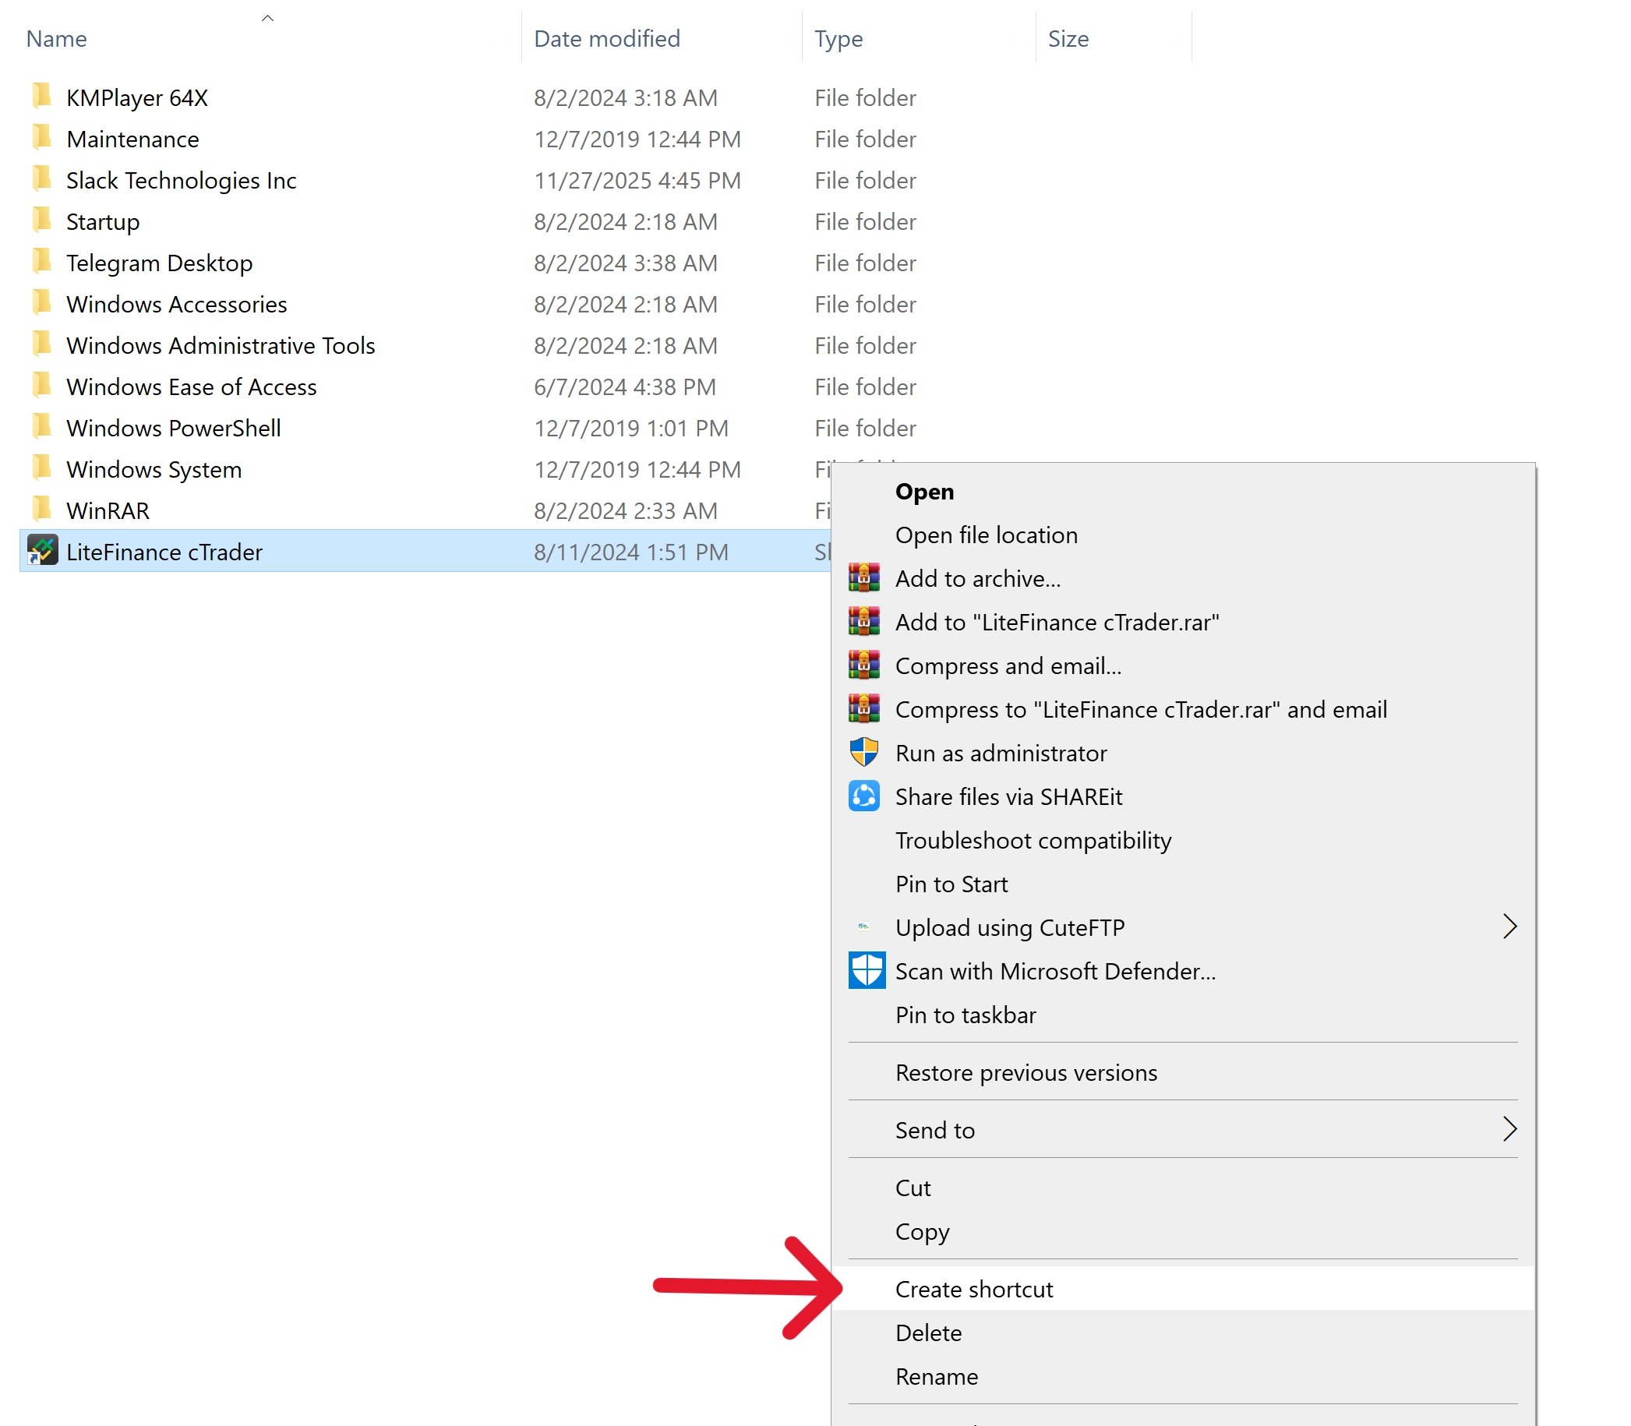Click the WinRAR icon beside Add to archive
This screenshot has width=1631, height=1426.
[863, 578]
